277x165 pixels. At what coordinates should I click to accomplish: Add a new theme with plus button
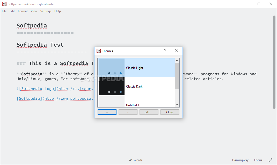click(107, 112)
